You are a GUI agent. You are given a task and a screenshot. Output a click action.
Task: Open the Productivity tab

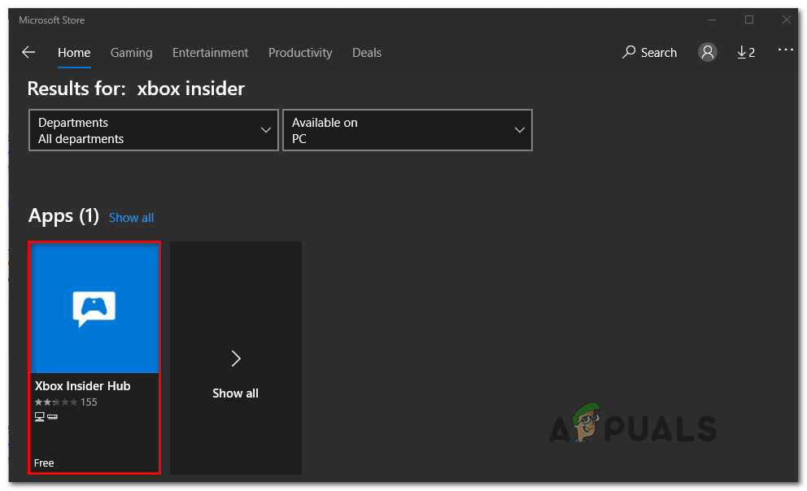[300, 53]
